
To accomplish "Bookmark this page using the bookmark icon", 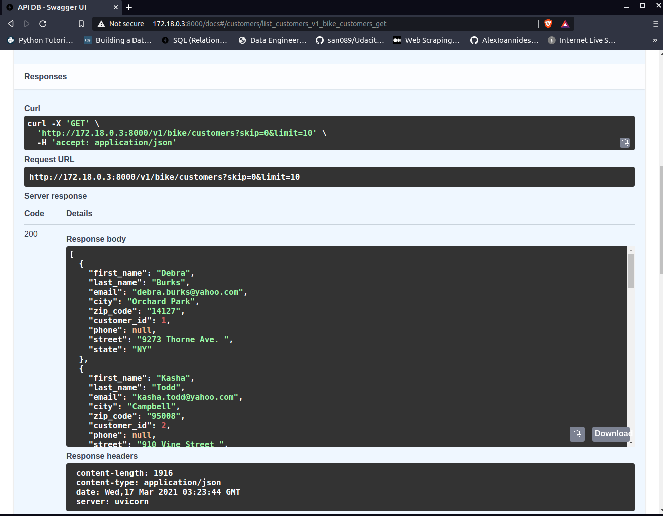I will [x=81, y=24].
